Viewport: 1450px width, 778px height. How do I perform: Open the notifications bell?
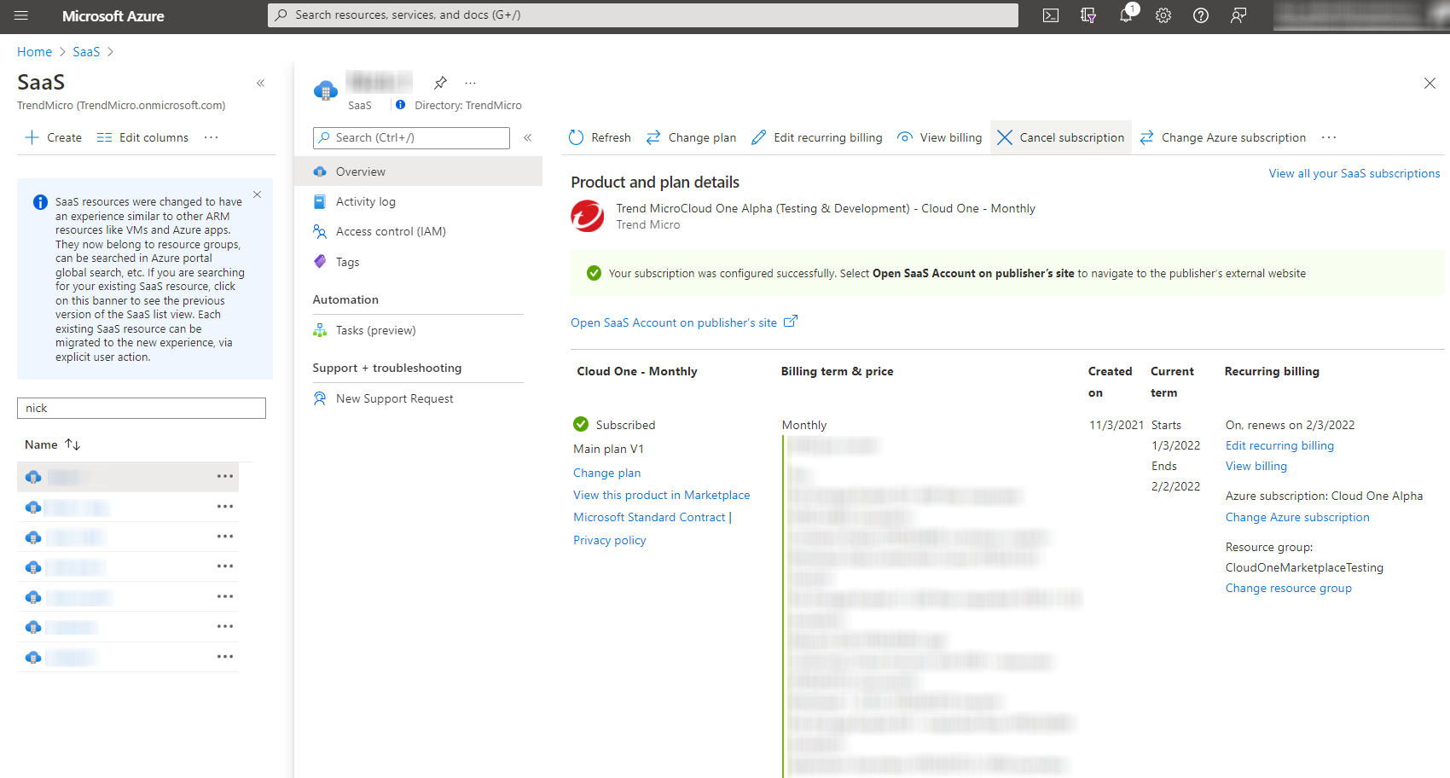tap(1126, 15)
